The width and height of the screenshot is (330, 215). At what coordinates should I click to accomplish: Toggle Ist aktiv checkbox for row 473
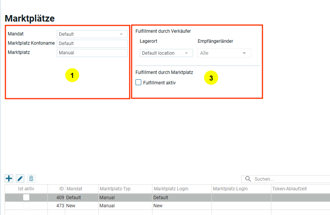click(26, 206)
